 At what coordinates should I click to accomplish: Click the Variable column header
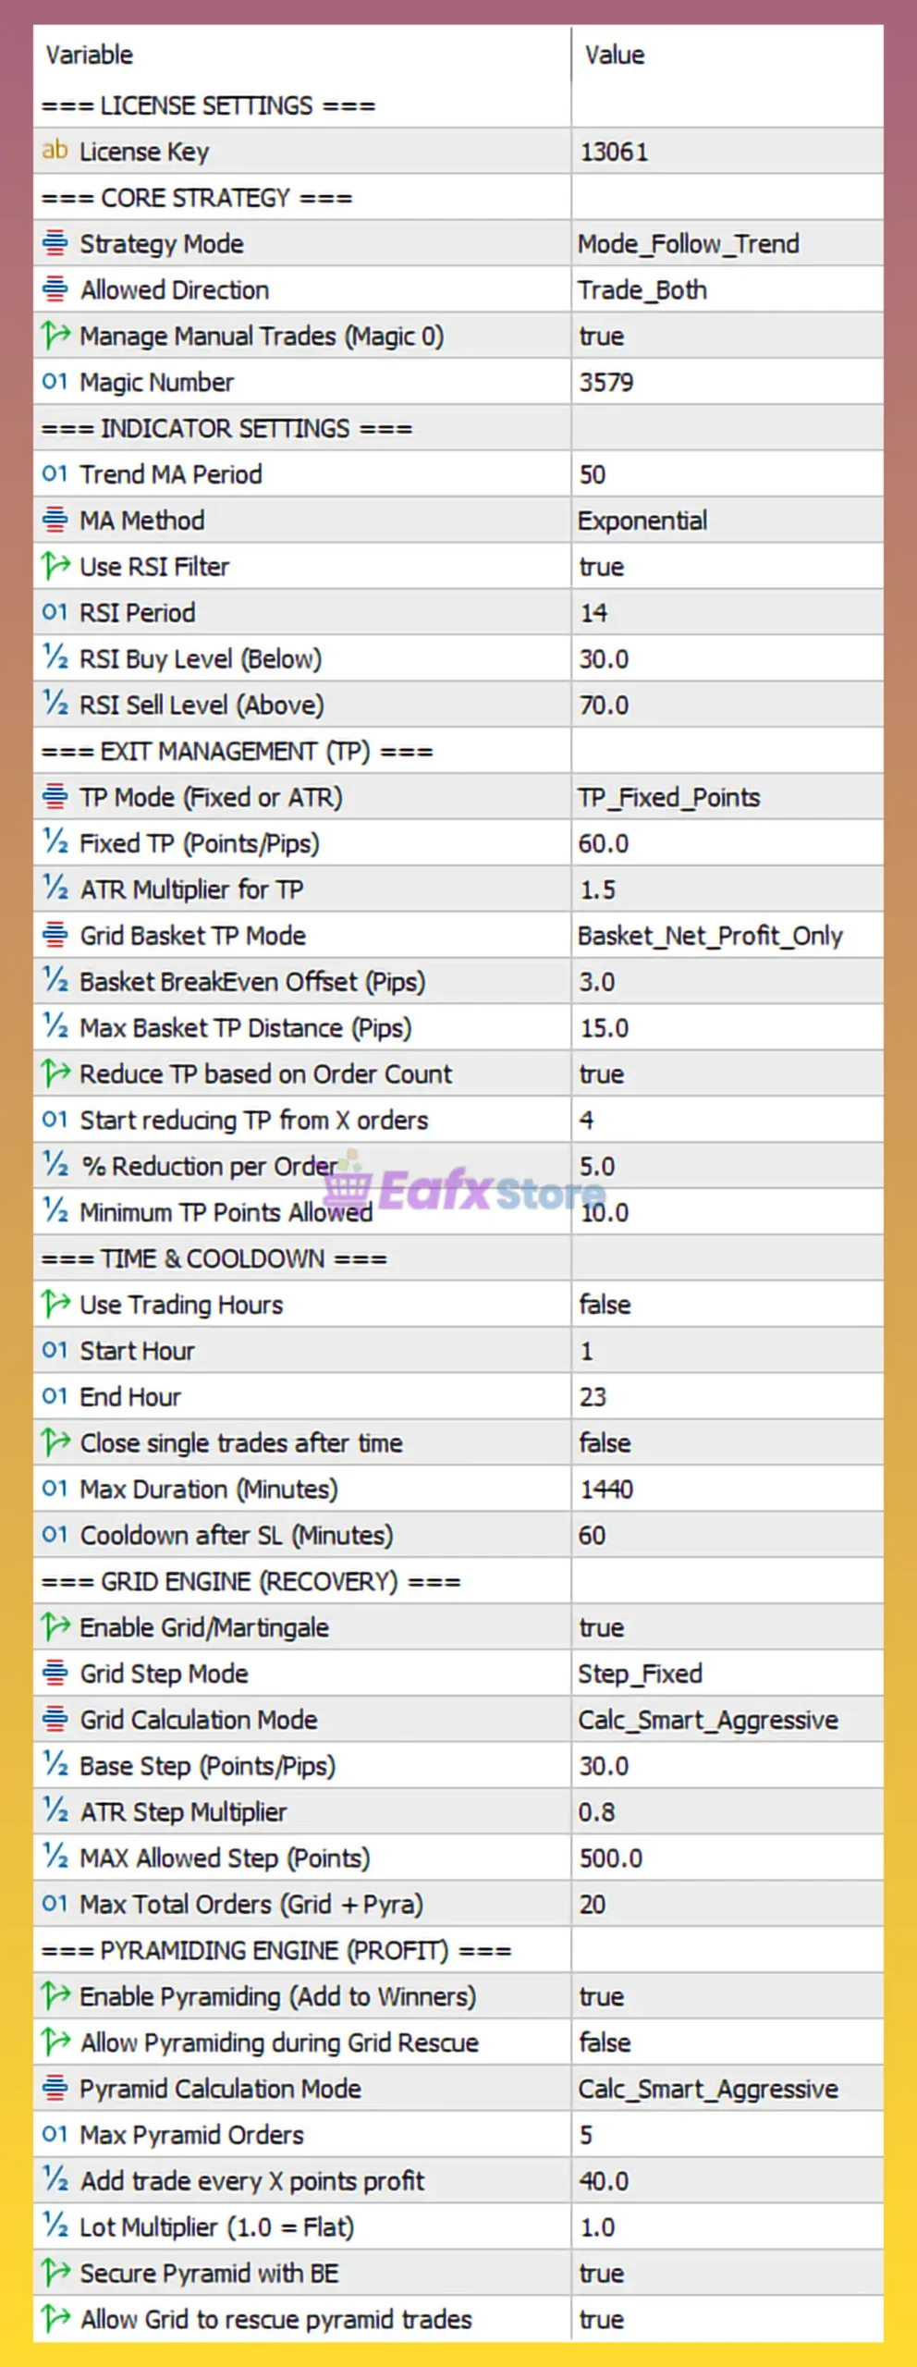pyautogui.click(x=90, y=55)
